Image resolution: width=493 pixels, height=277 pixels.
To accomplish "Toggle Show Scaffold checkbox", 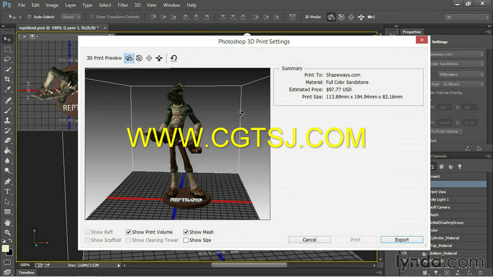I will click(87, 240).
